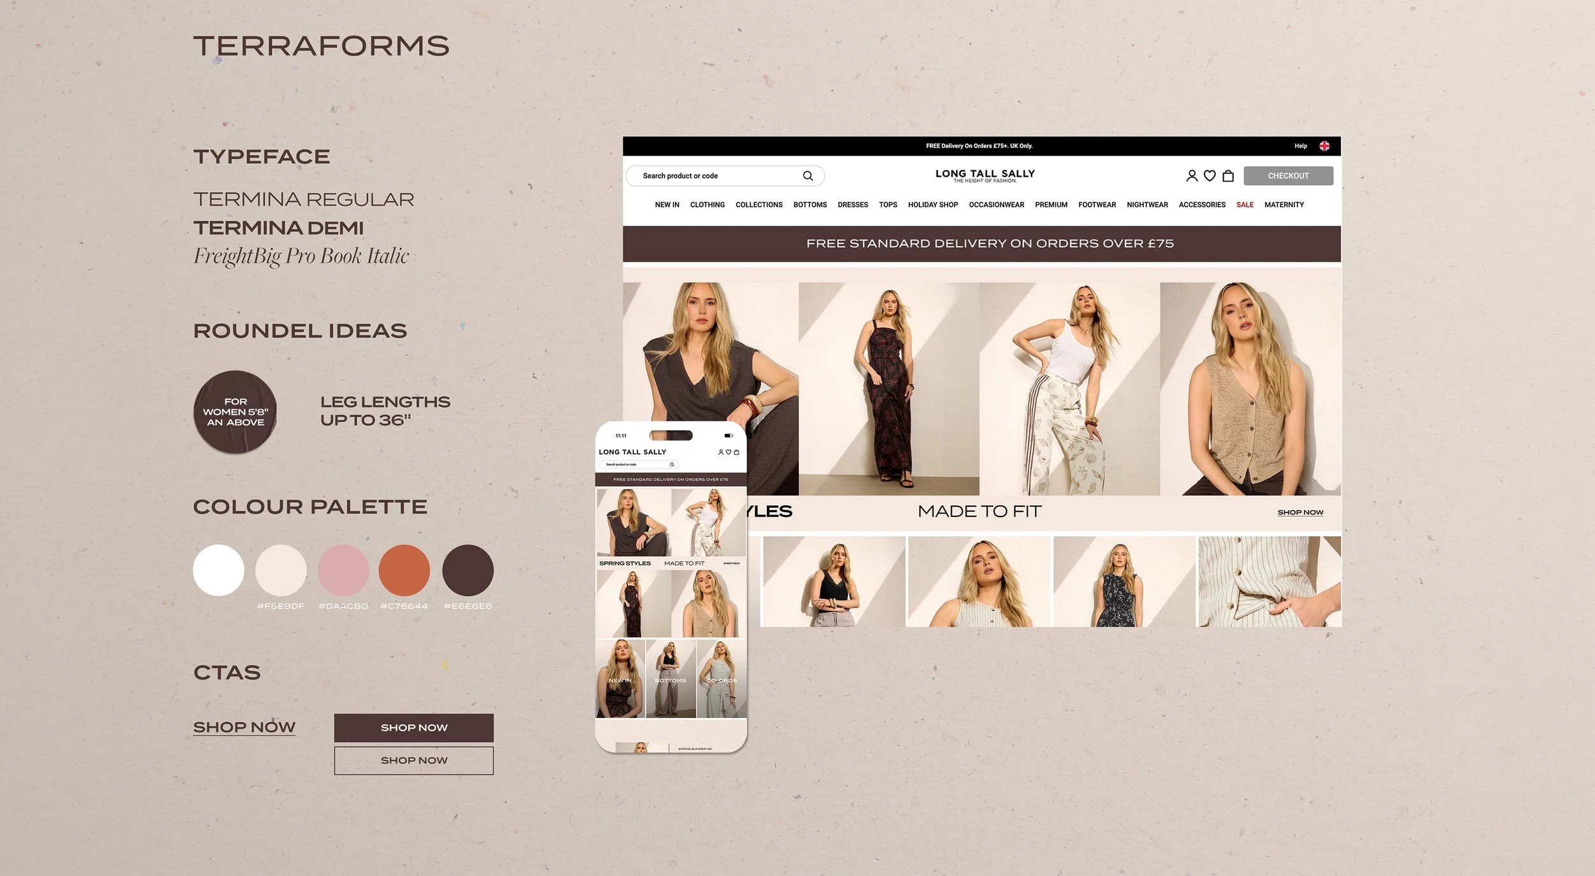Click the black top bar free delivery notice
The image size is (1595, 876).
979,146
